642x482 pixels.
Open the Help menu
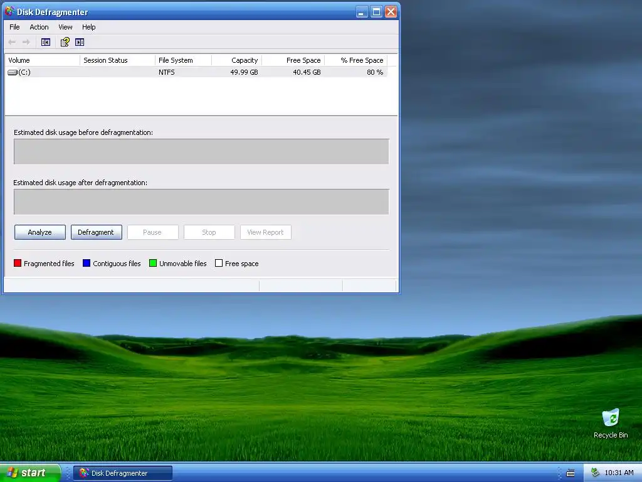coord(88,27)
